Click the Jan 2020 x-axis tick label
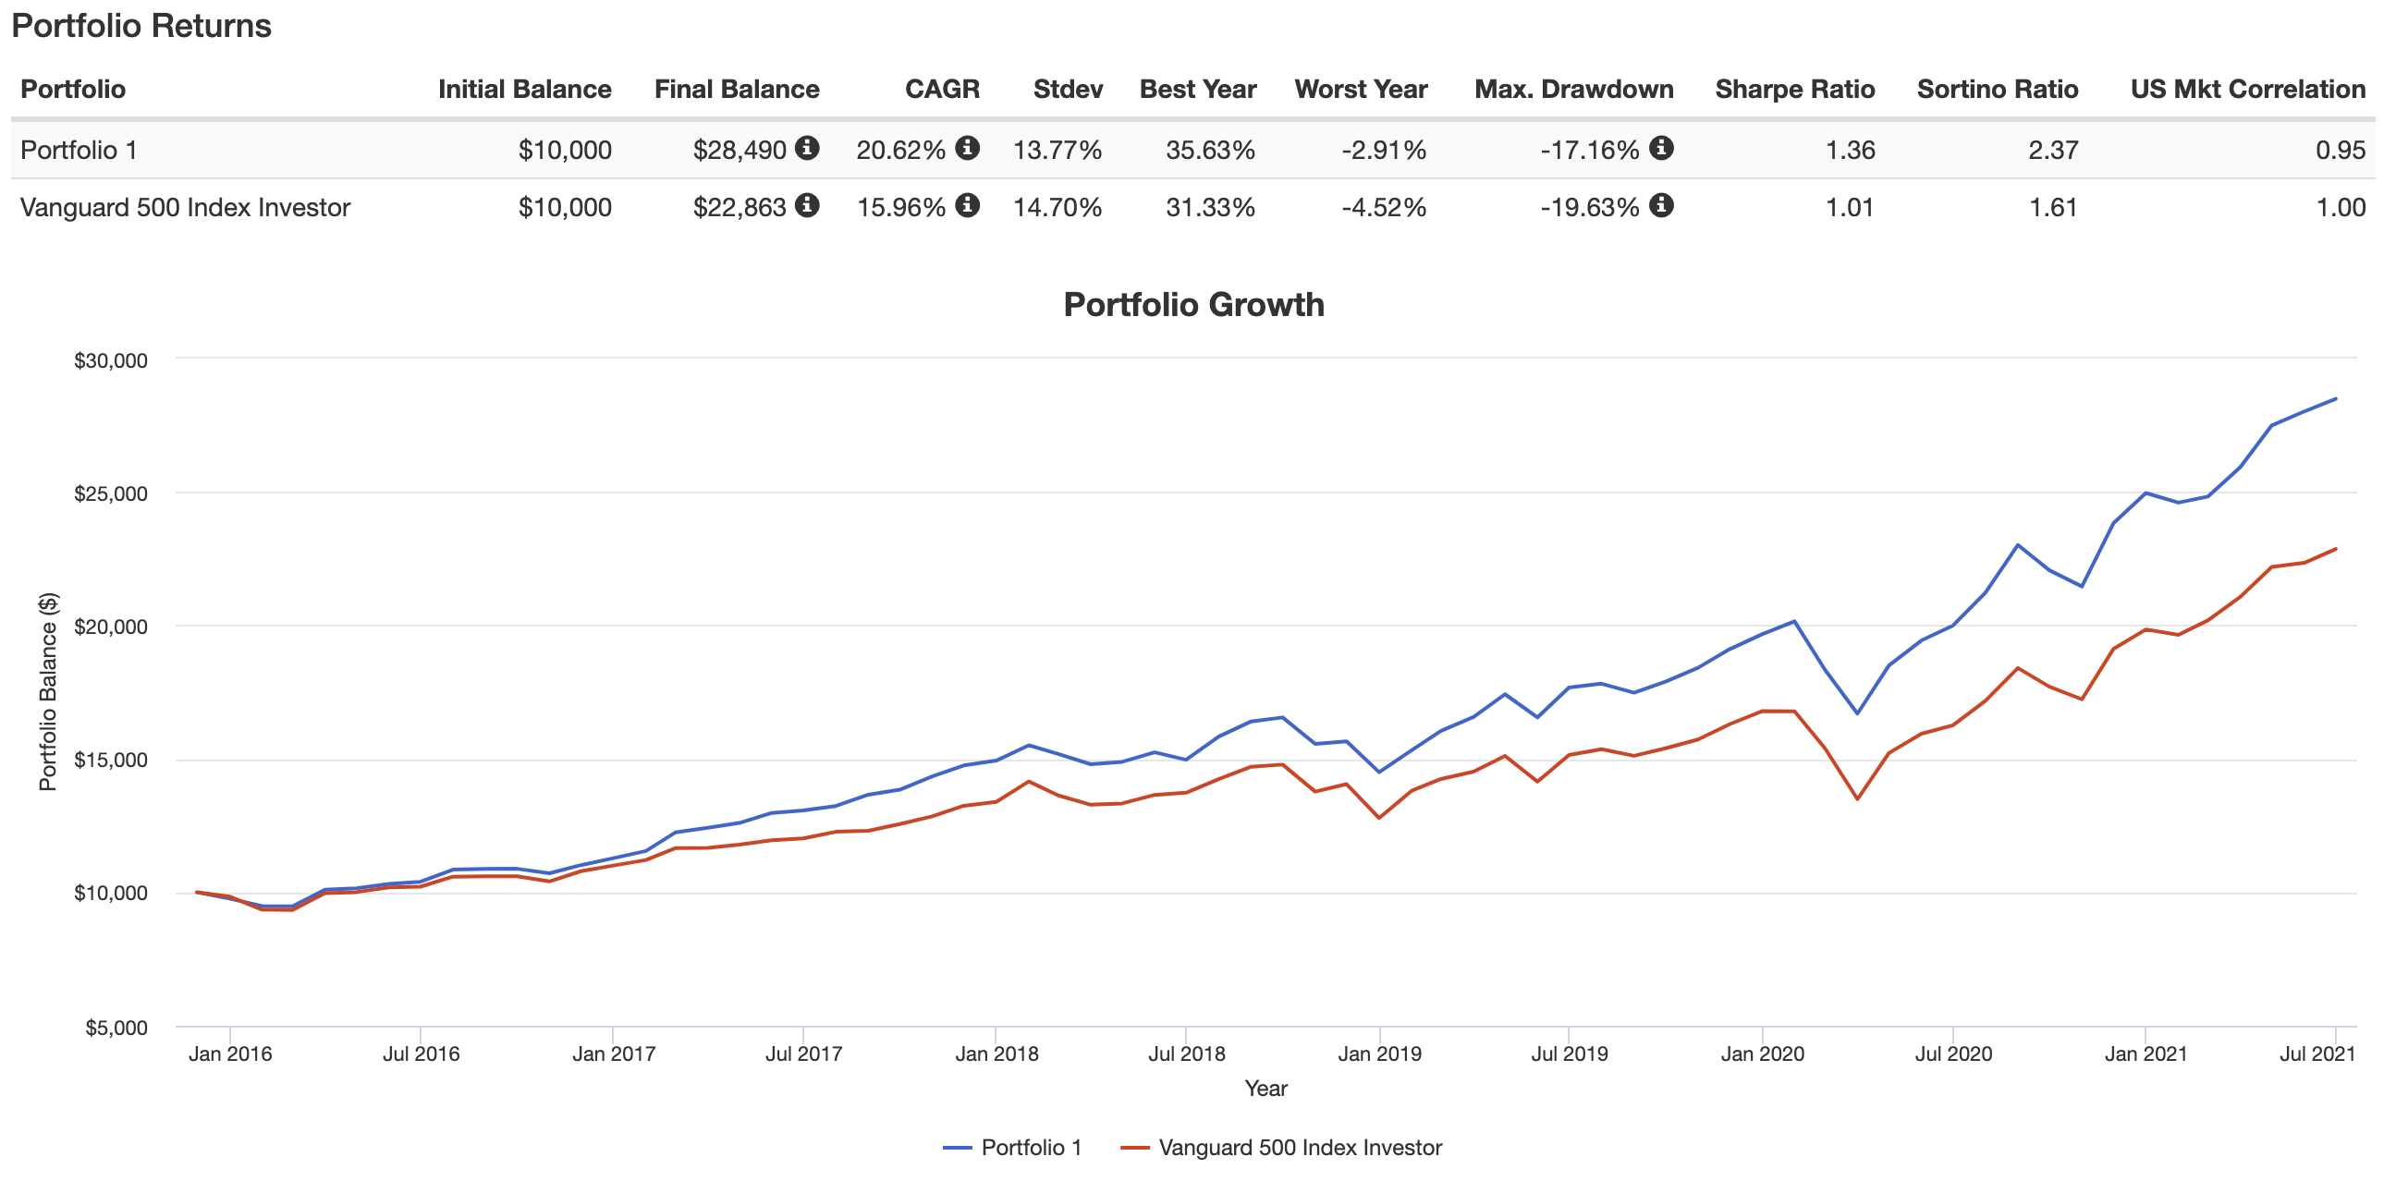The height and width of the screenshot is (1181, 2396). pyautogui.click(x=1762, y=1053)
